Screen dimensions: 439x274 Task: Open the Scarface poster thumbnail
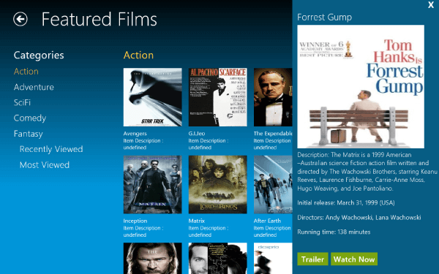point(218,97)
